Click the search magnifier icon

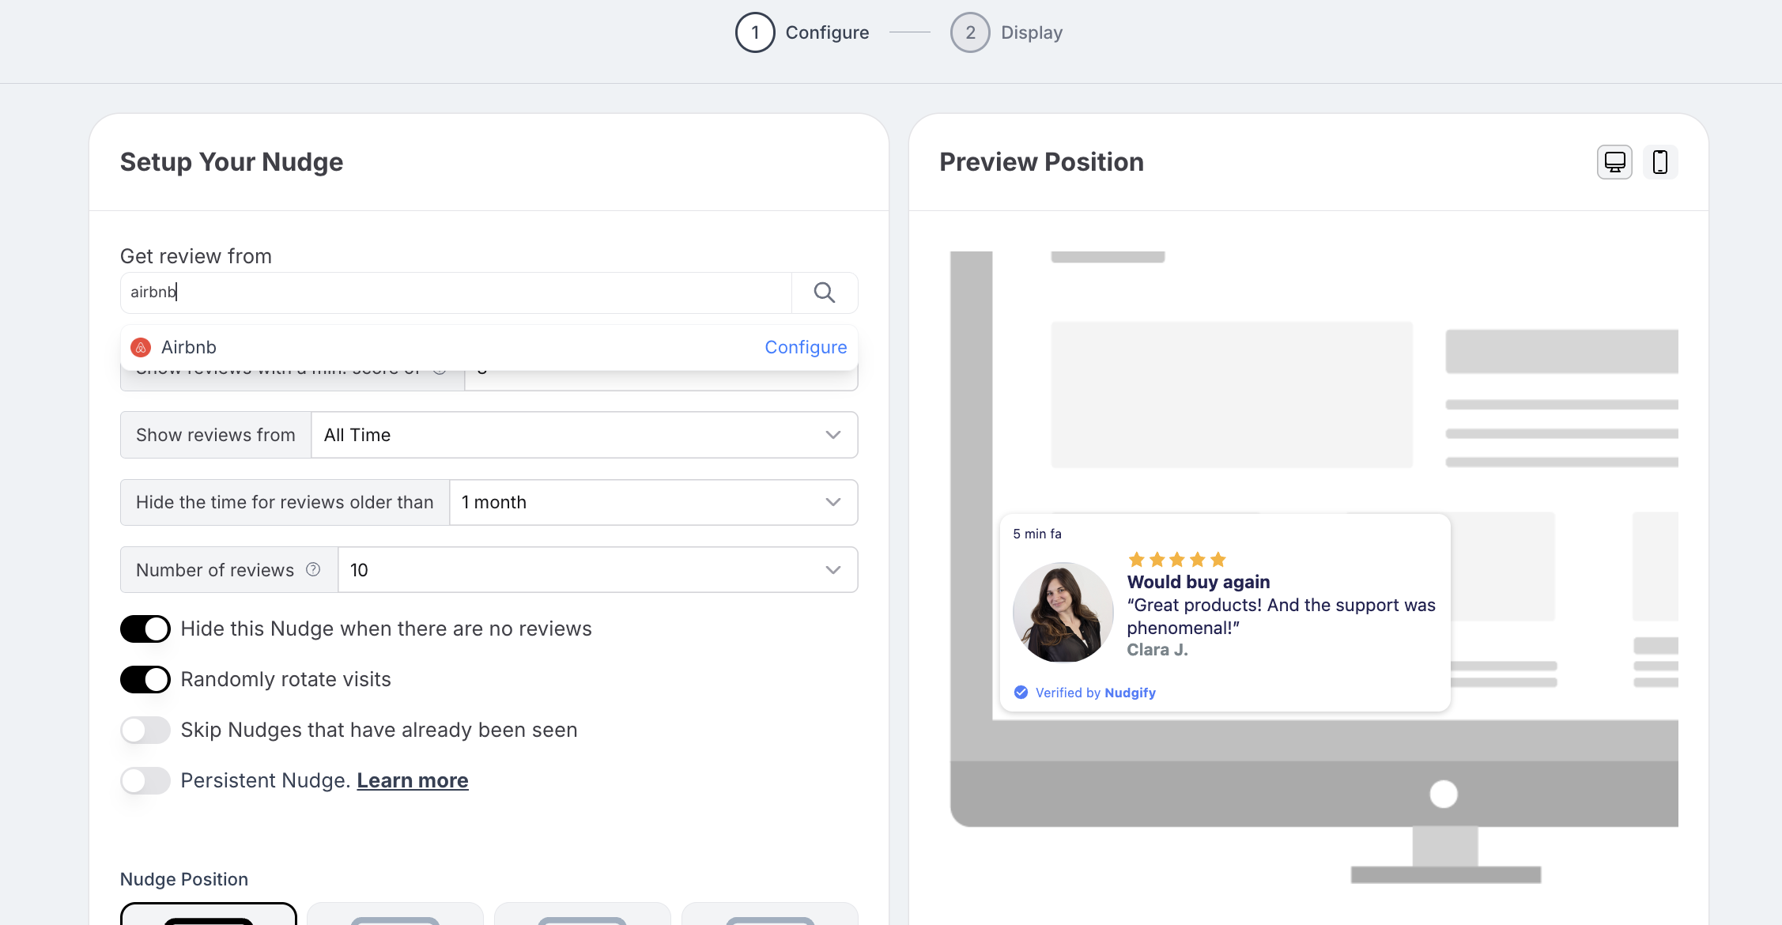[824, 293]
